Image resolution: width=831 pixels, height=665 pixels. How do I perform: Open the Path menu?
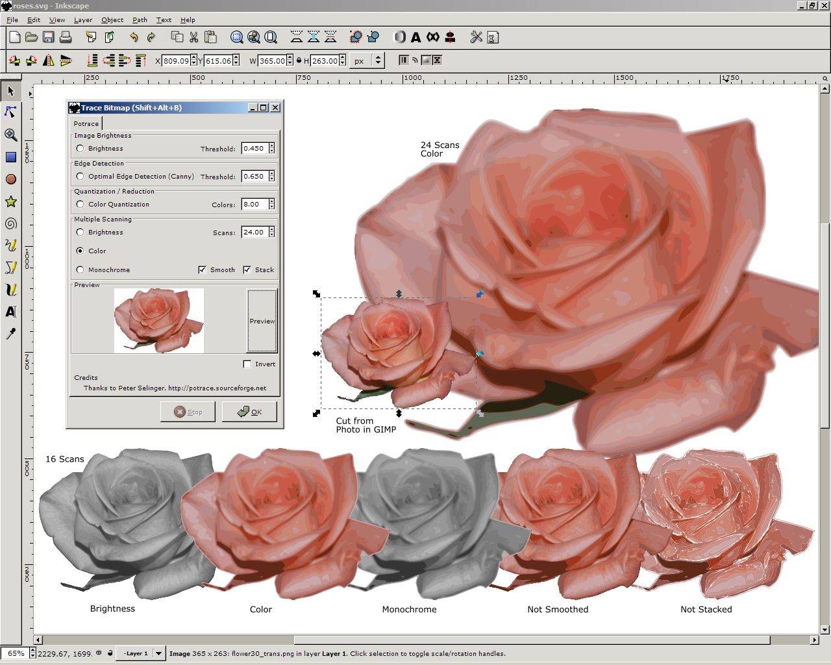click(140, 19)
